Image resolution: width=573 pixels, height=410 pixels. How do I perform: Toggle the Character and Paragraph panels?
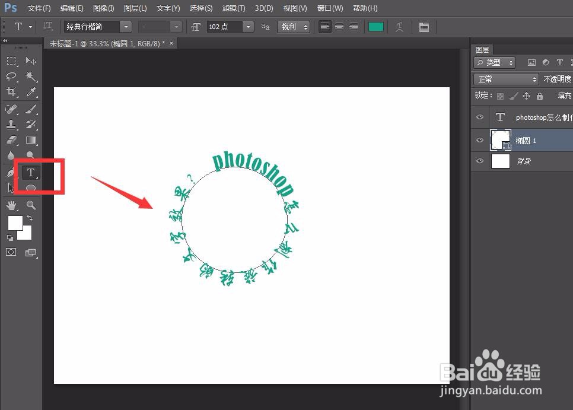click(x=424, y=27)
